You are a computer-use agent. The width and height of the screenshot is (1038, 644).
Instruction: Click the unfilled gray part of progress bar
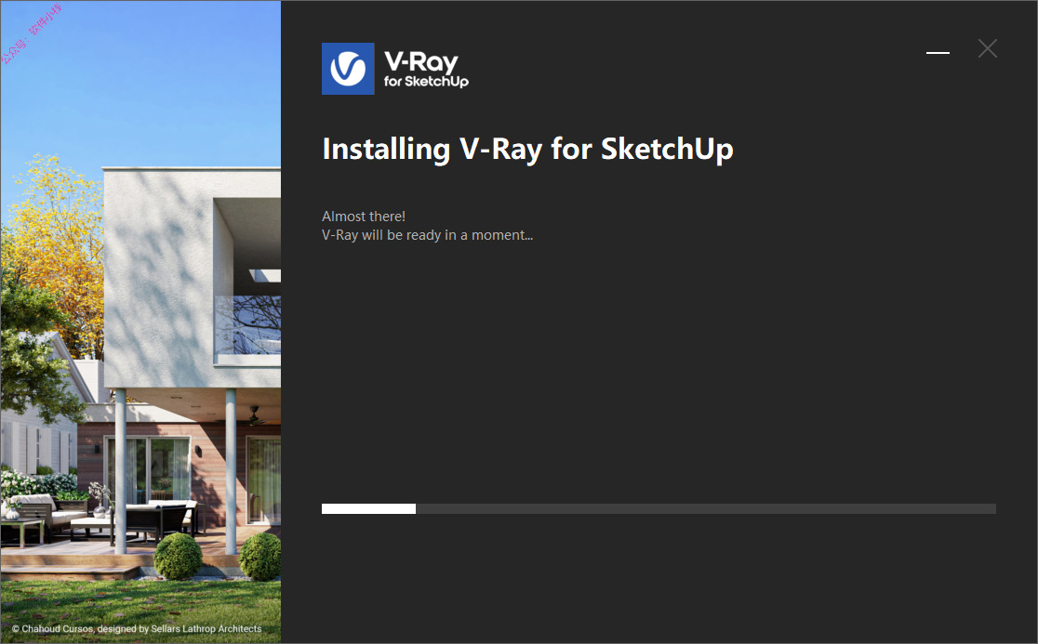click(x=706, y=508)
